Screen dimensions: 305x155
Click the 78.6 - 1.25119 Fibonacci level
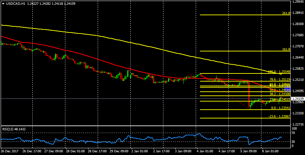(x=279, y=79)
